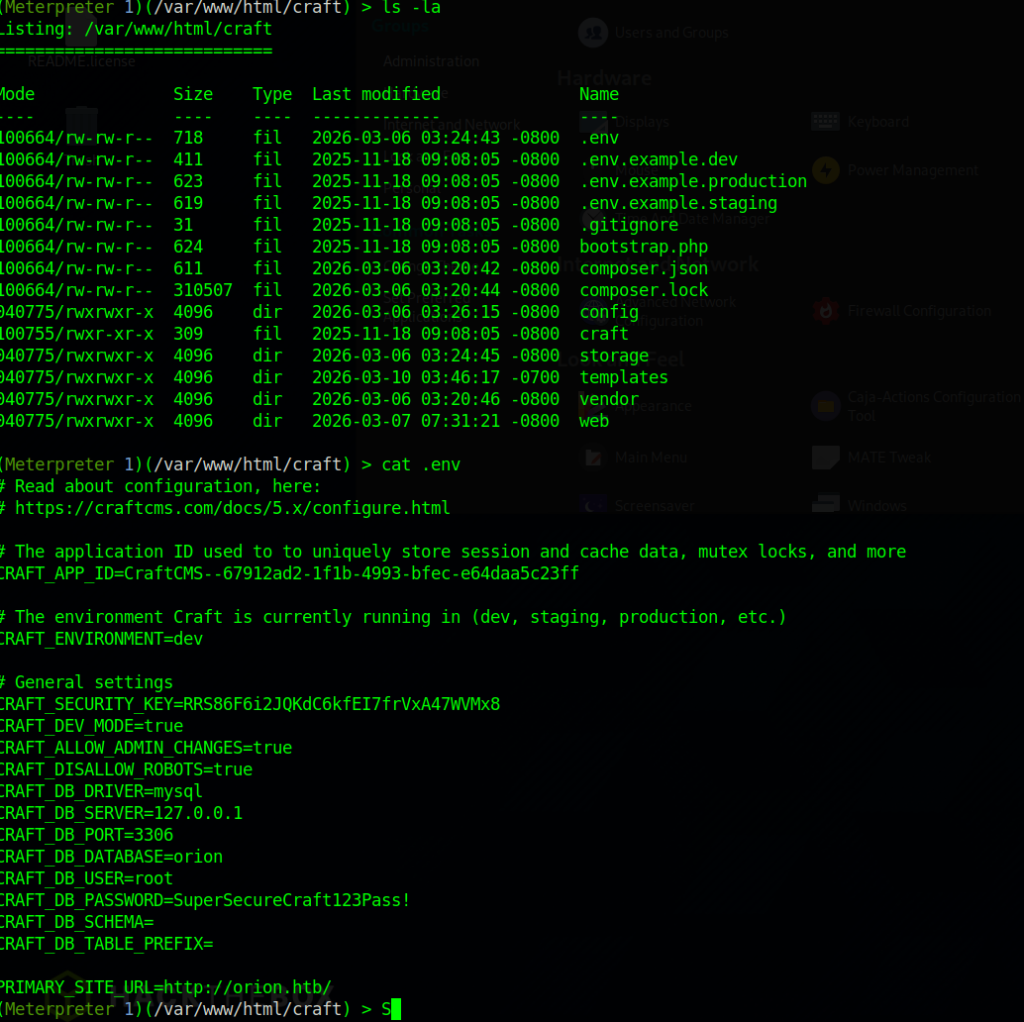1024x1022 pixels.
Task: Click the Users and Groups label
Action: tap(671, 33)
